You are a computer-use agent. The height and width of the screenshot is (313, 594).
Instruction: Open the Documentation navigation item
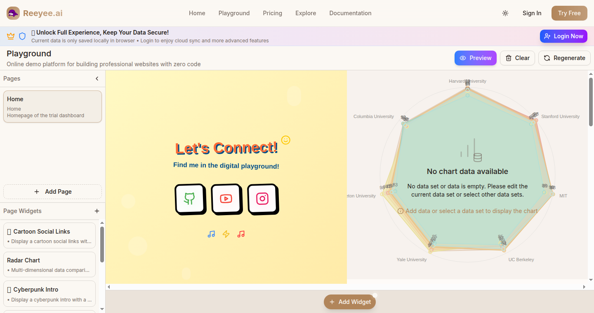pos(350,13)
